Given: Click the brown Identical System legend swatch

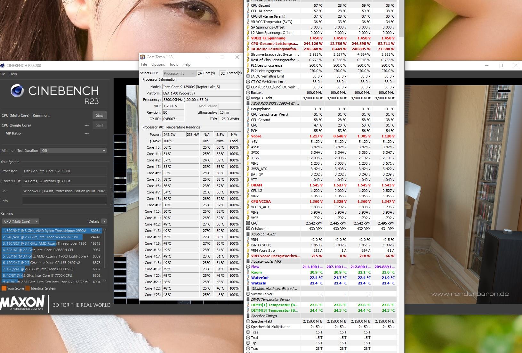Looking at the screenshot, I should pos(28,288).
